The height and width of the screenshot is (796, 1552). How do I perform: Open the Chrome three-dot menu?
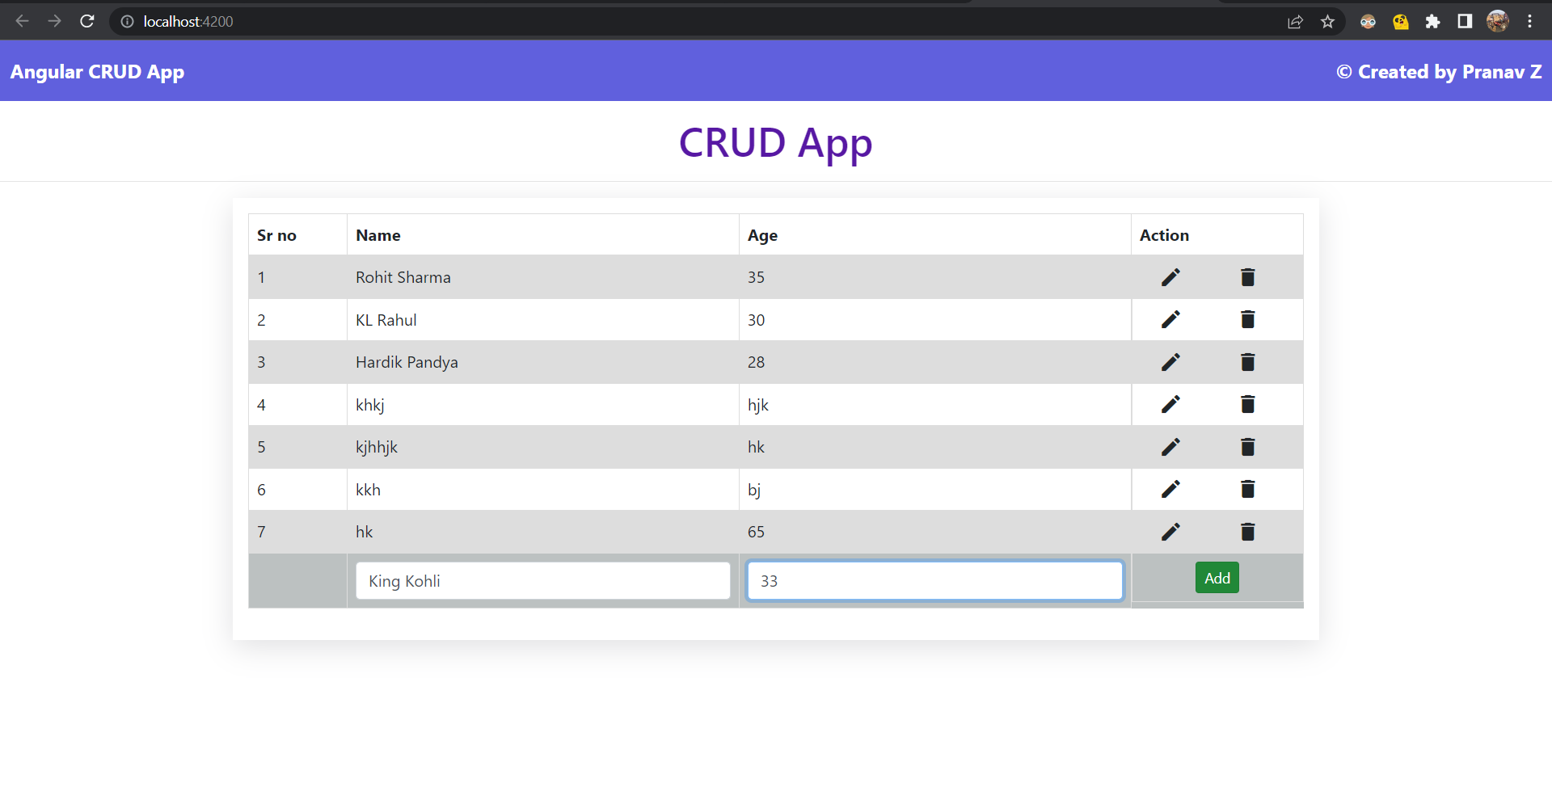1529,22
